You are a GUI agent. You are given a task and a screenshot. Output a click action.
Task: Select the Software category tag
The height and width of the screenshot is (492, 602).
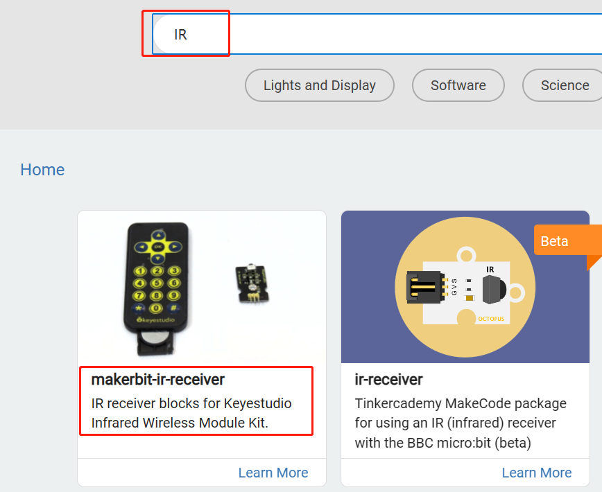pyautogui.click(x=458, y=85)
